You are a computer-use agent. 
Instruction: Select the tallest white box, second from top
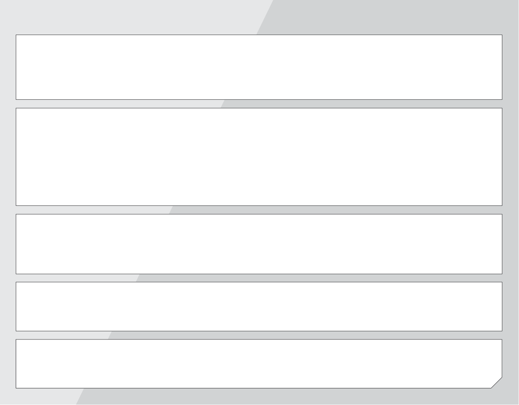(259, 157)
